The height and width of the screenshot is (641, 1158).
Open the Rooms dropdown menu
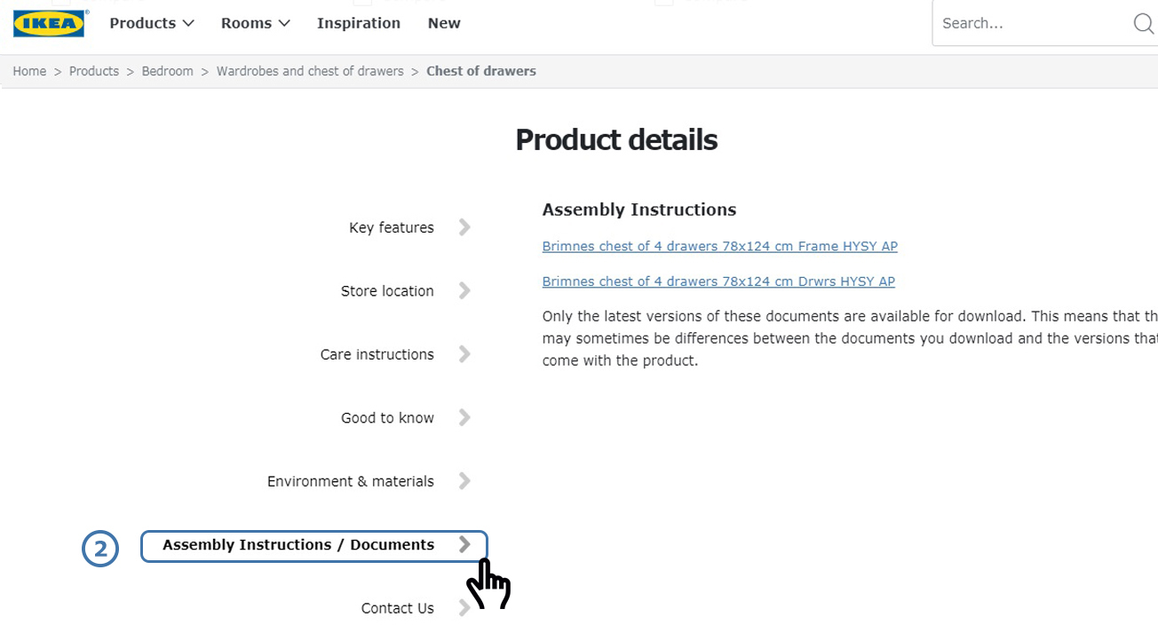(255, 23)
